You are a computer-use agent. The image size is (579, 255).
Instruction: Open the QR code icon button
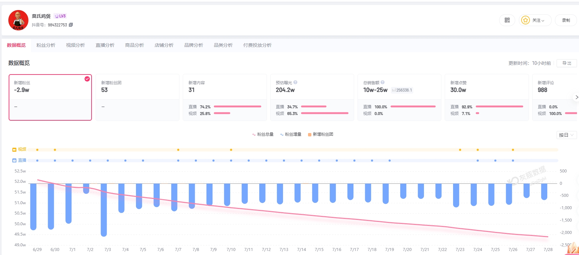click(507, 20)
